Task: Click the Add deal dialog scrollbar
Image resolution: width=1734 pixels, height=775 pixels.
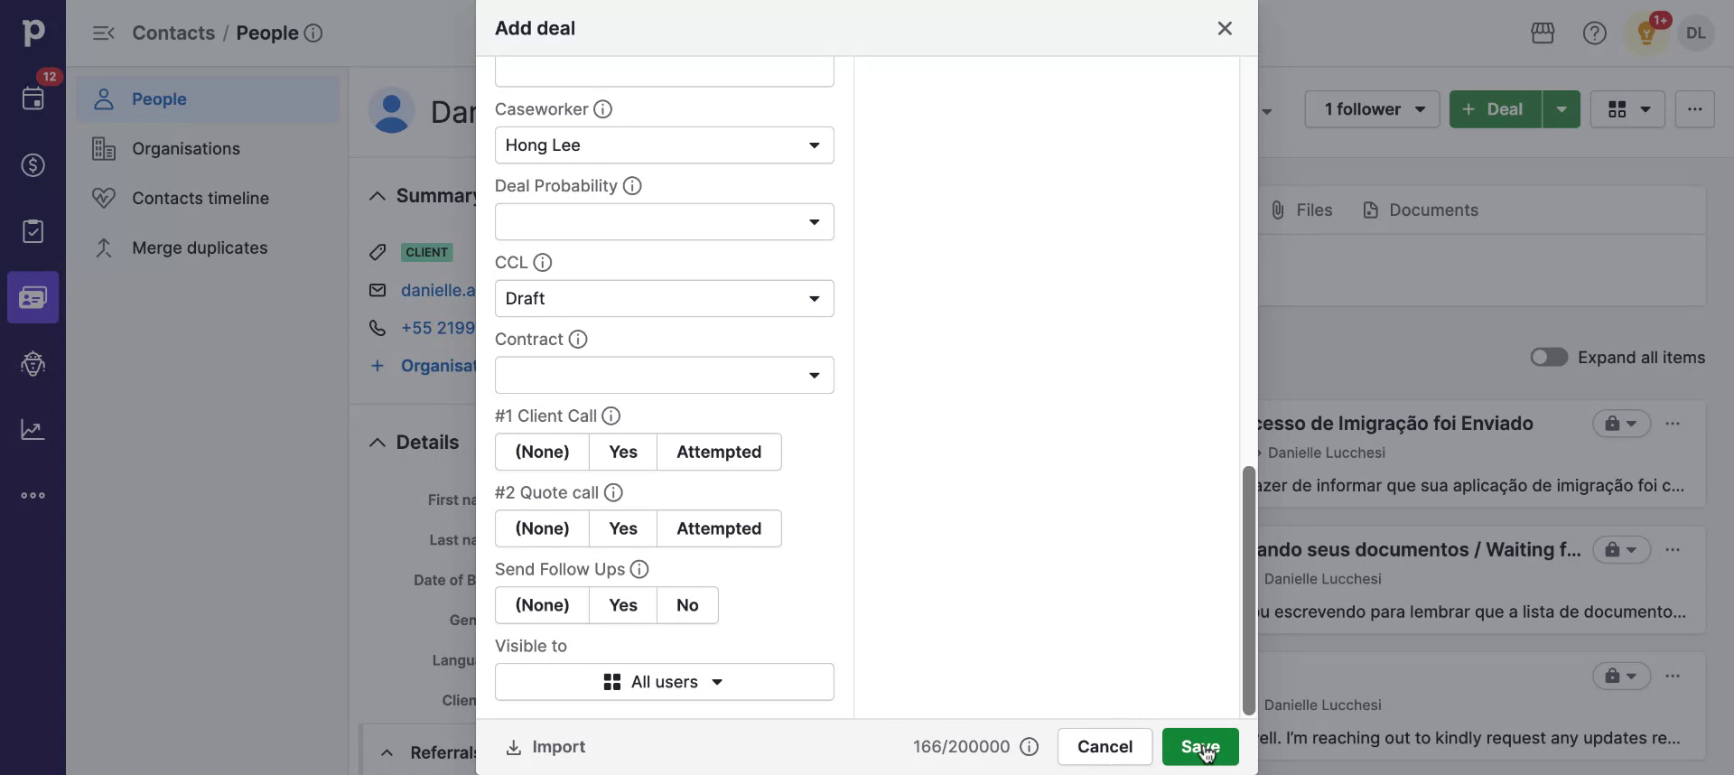Action: (x=1249, y=591)
